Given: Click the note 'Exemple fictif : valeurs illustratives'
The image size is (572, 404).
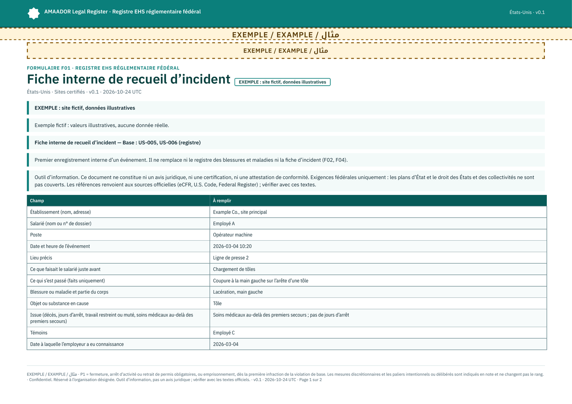Looking at the screenshot, I should click(x=286, y=125).
